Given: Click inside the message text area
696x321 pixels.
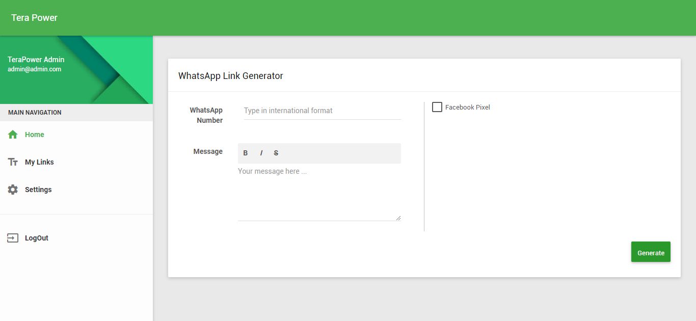Looking at the screenshot, I should coord(319,192).
